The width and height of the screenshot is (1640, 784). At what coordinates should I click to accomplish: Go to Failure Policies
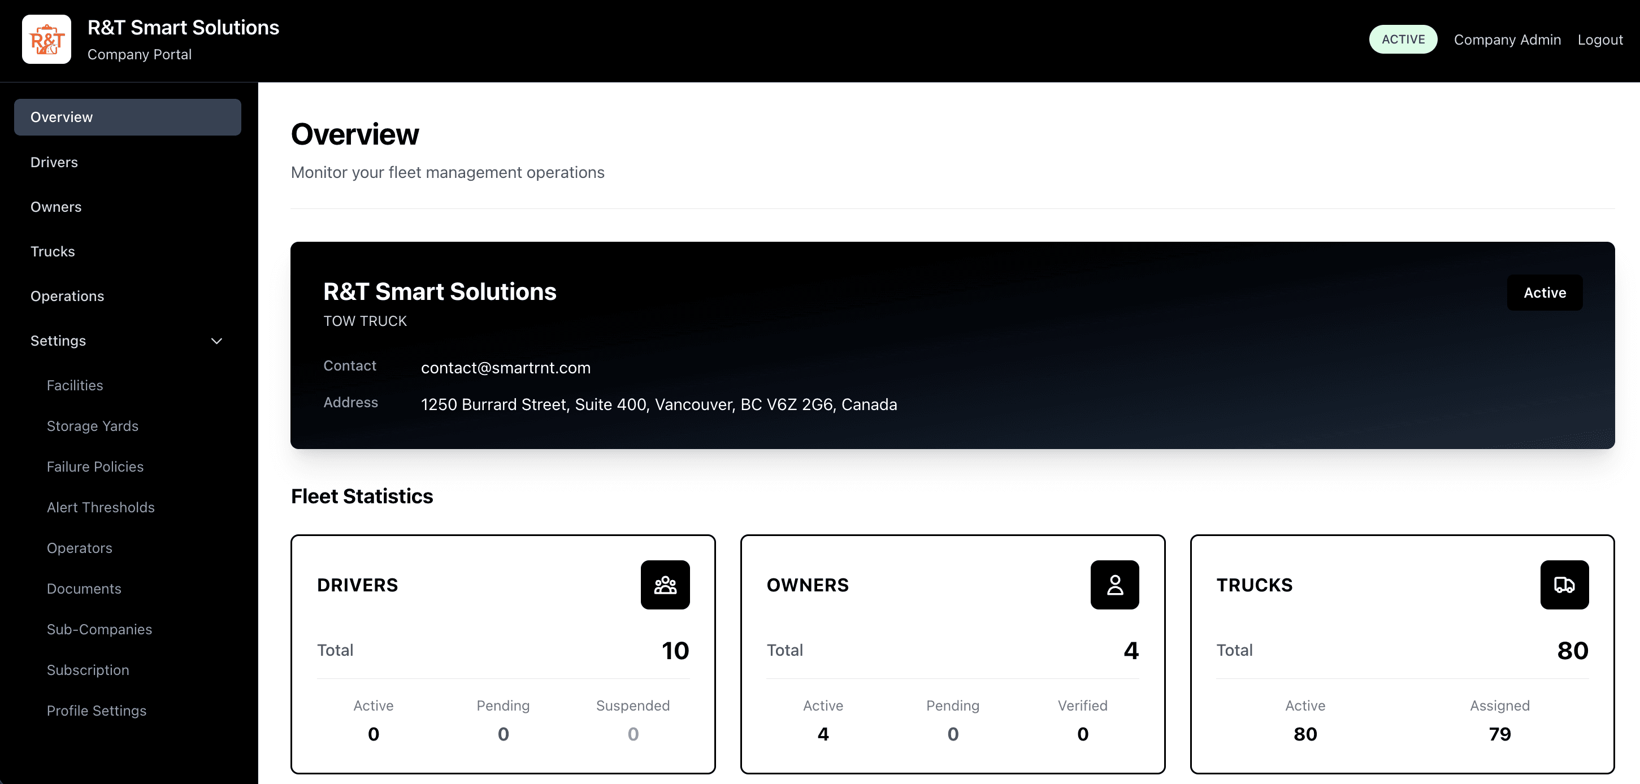(95, 467)
